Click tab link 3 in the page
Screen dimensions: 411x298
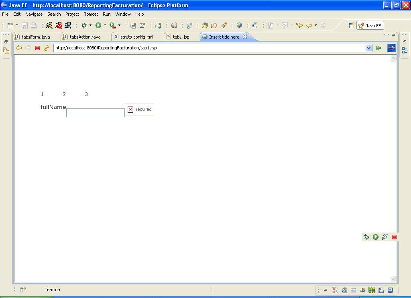coord(86,94)
